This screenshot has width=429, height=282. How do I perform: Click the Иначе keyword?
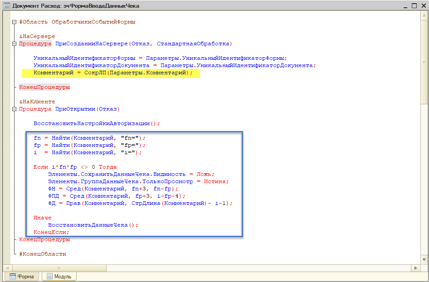pos(43,218)
